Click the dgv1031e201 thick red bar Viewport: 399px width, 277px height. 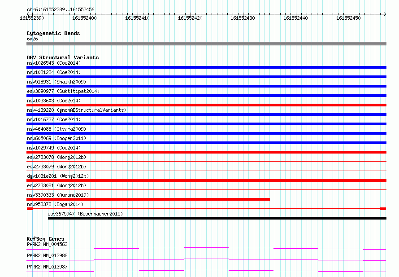point(206,180)
